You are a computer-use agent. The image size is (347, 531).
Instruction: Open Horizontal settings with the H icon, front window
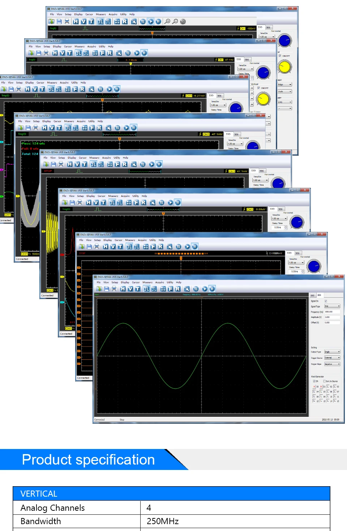[x=123, y=289]
